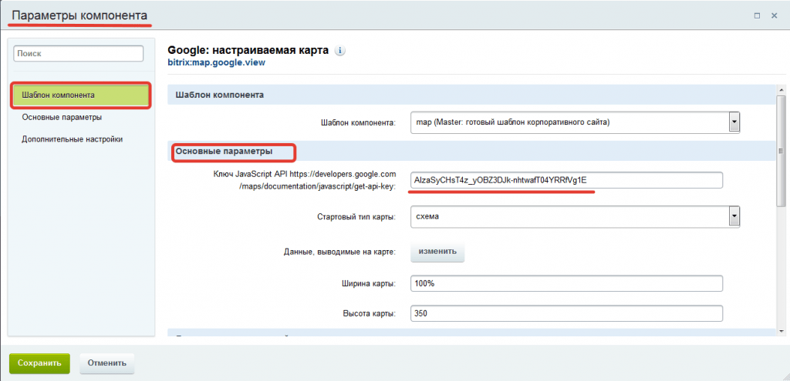Click the изменить button for map data
Viewport: 790px width, 381px height.
click(437, 252)
